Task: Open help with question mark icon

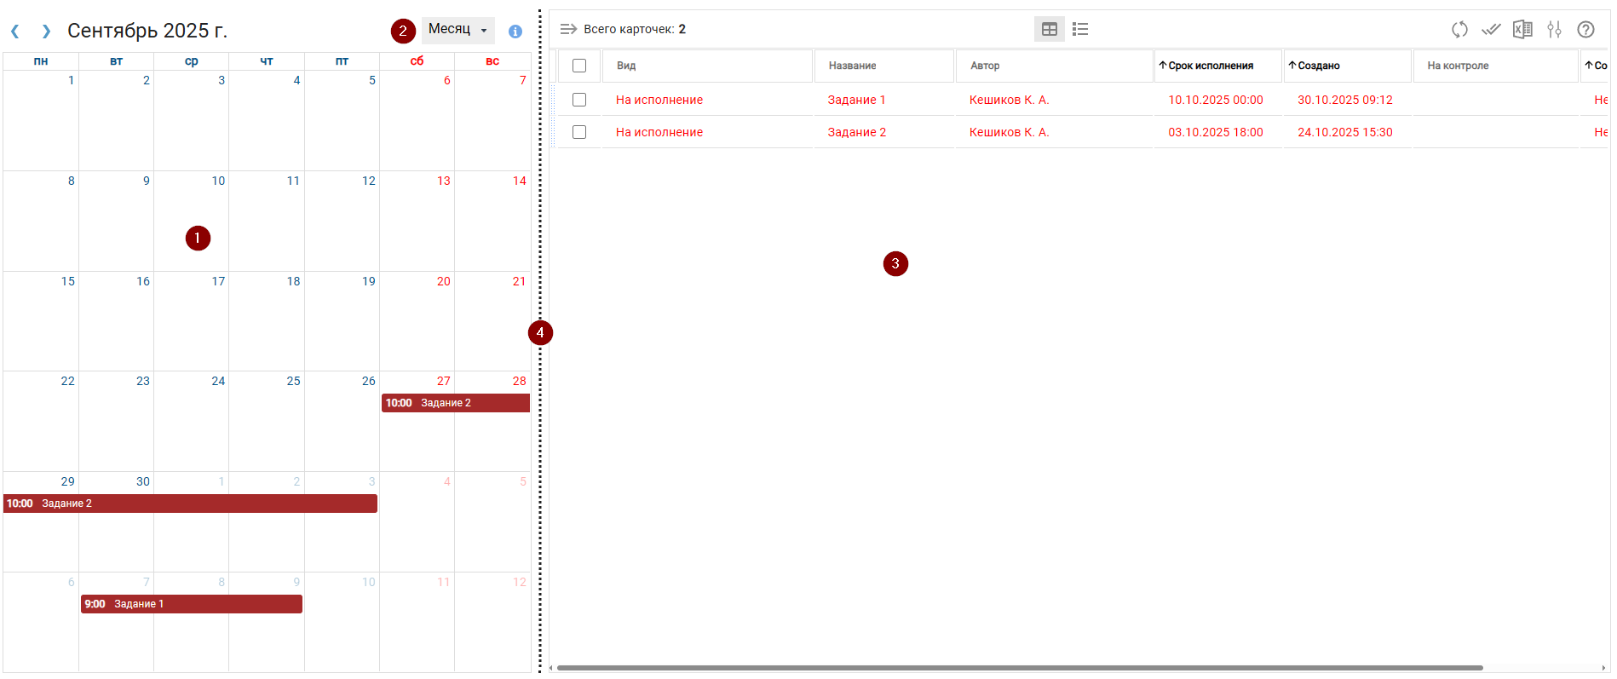Action: tap(1585, 30)
